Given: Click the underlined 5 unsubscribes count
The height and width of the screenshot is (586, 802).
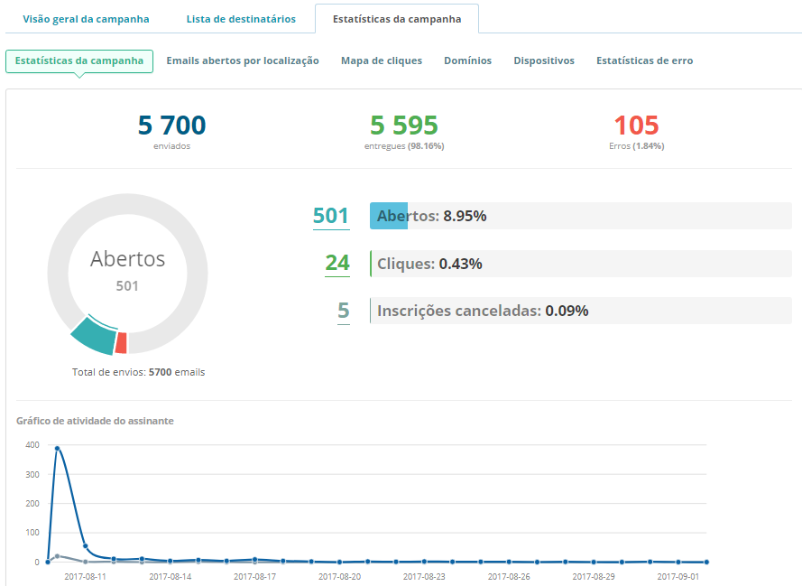Looking at the screenshot, I should [343, 311].
